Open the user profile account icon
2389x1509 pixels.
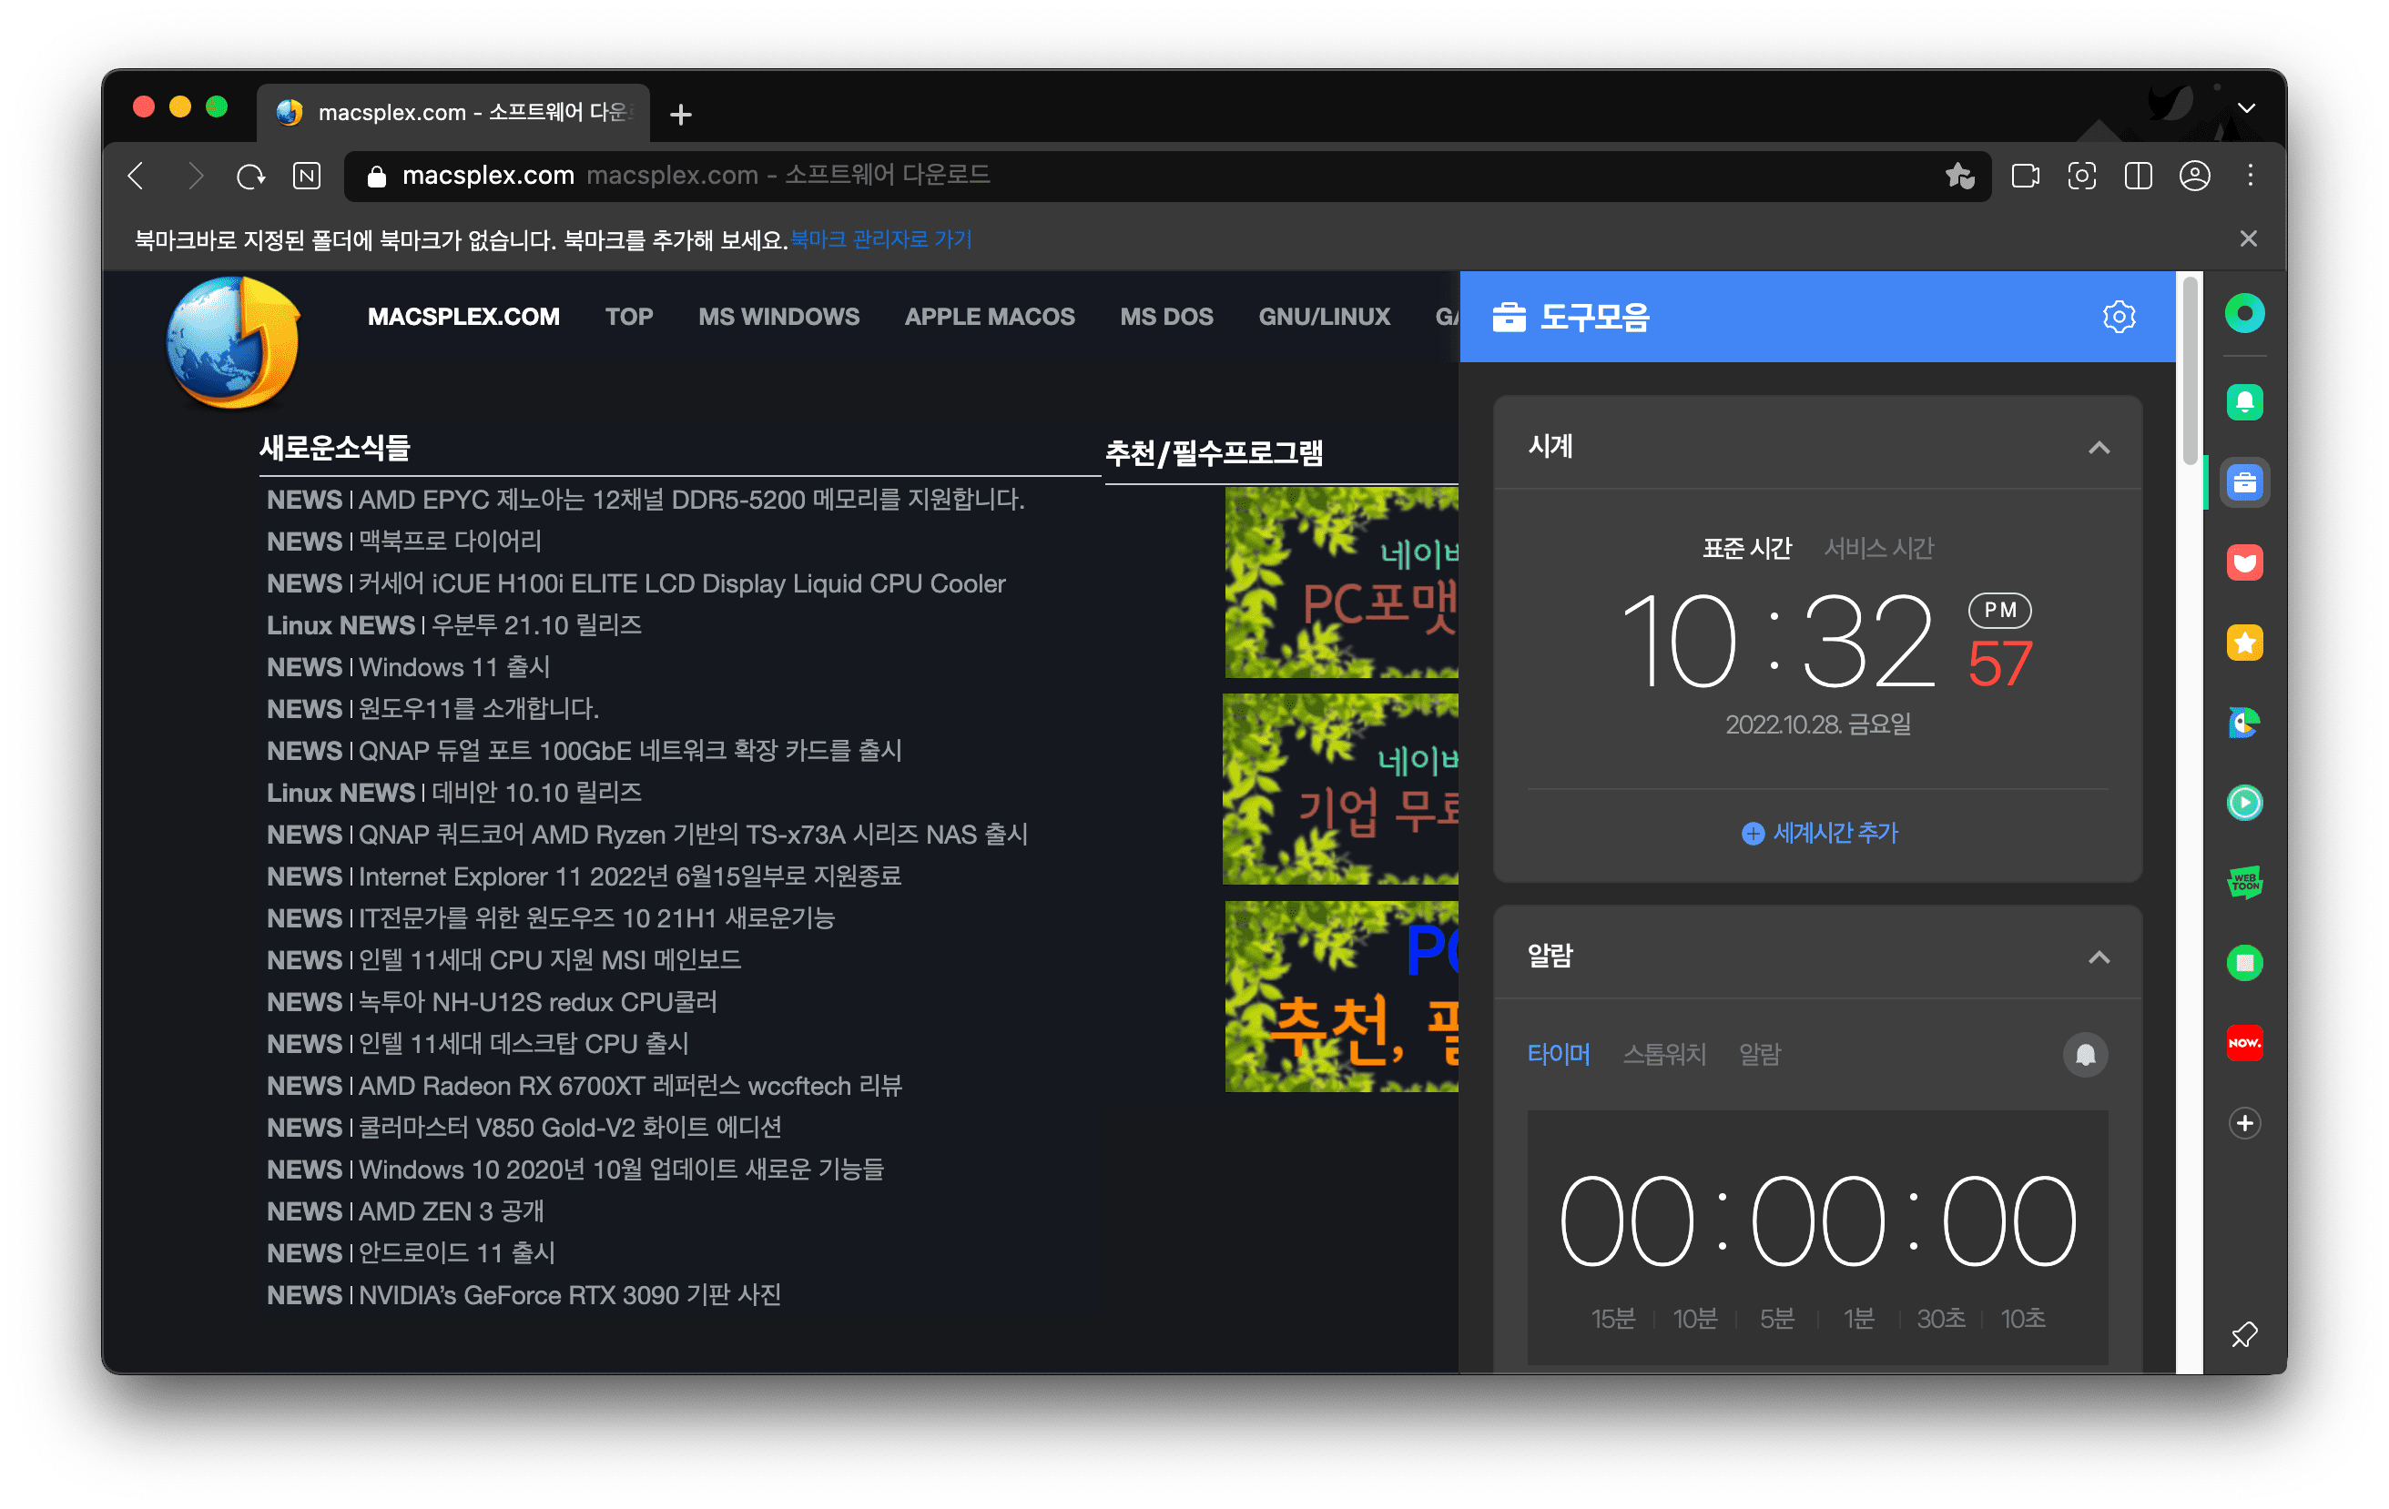[x=2194, y=176]
